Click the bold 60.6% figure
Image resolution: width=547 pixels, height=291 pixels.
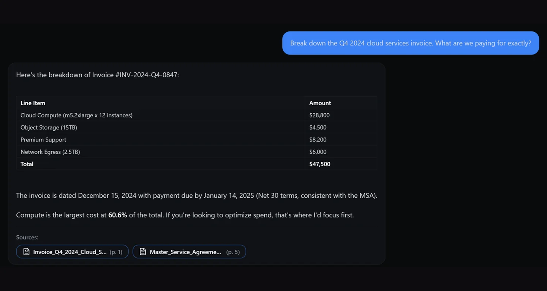pyautogui.click(x=117, y=215)
